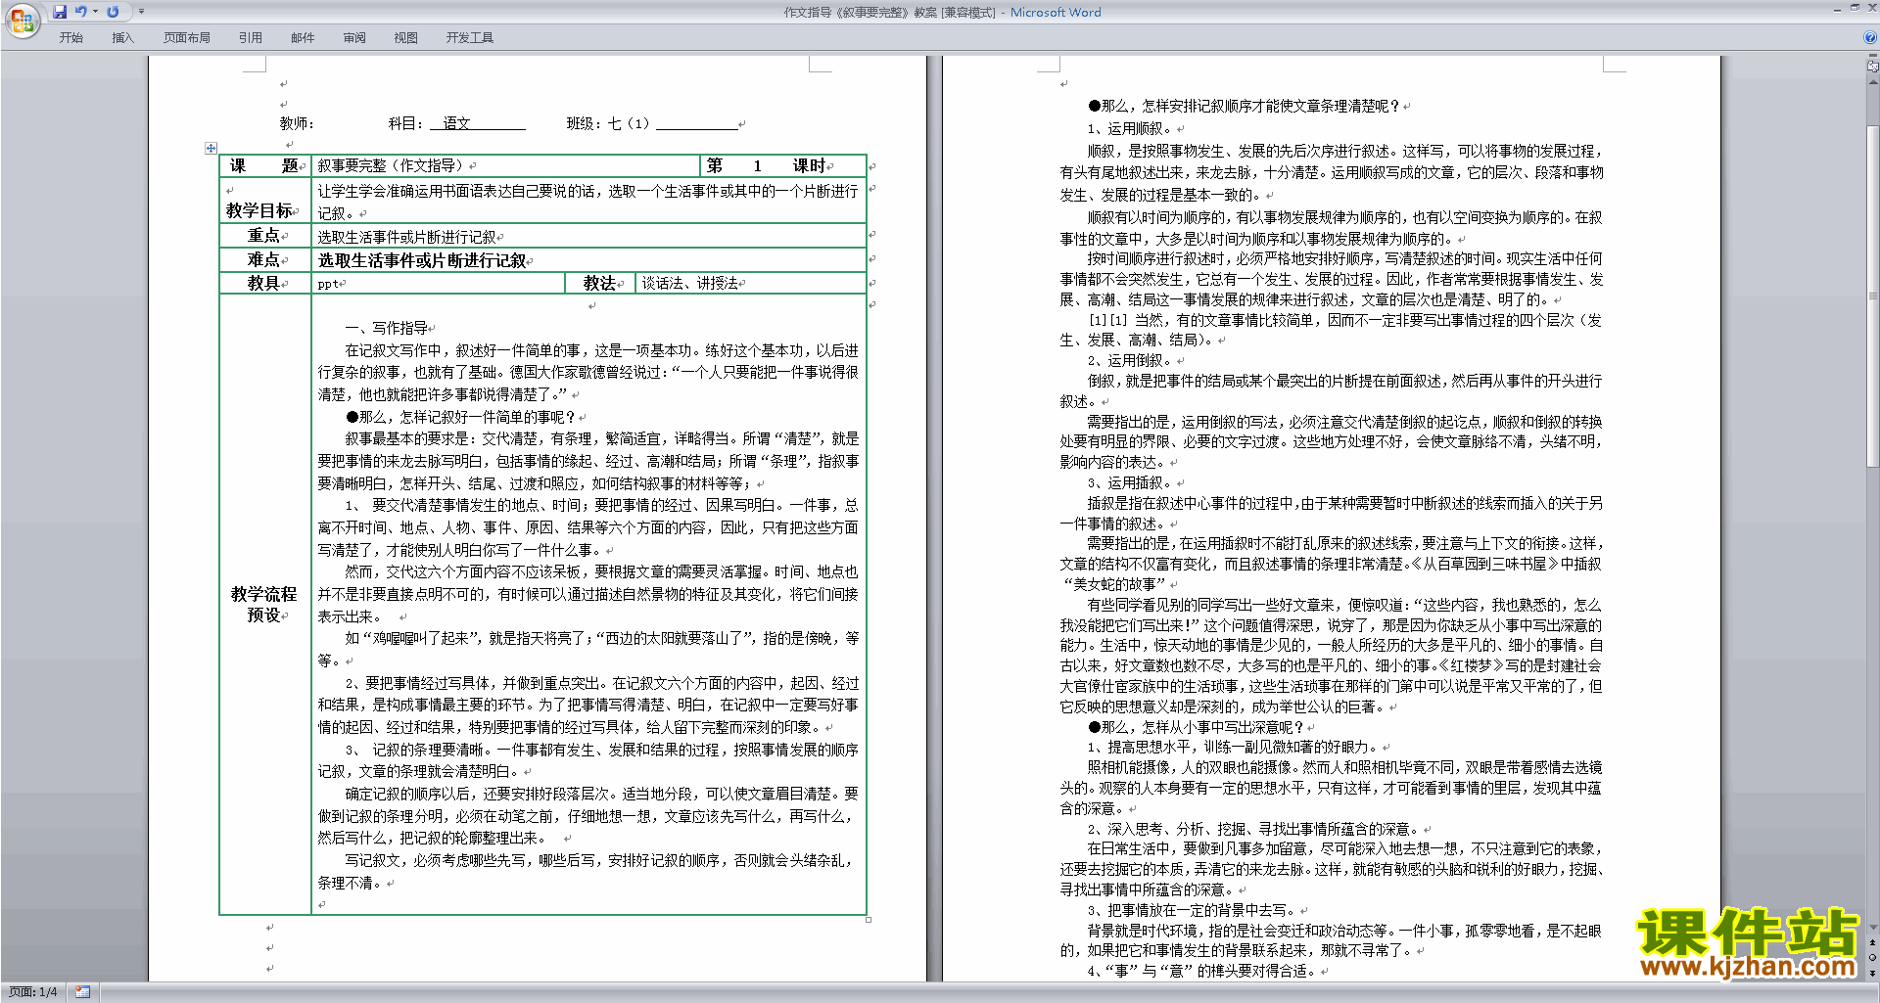Click the Previous Page browse button
Viewport: 1880px width, 1003px height.
[1872, 943]
